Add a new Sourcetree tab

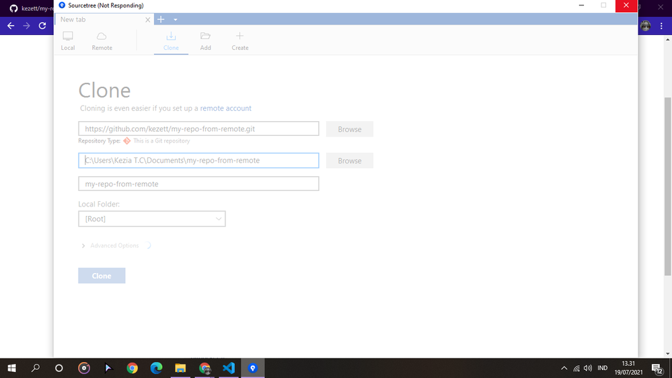[161, 20]
